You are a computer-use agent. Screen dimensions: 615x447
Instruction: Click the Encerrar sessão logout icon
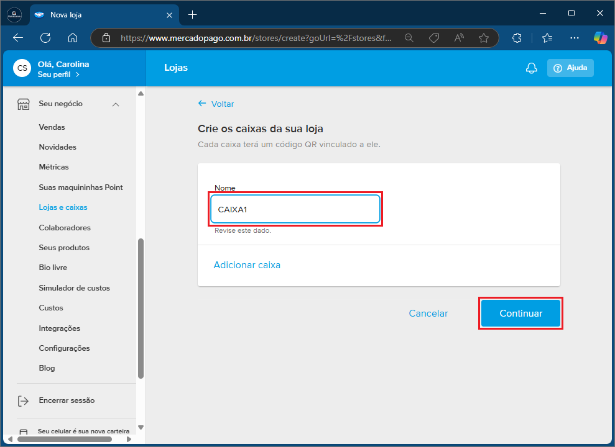pos(23,400)
